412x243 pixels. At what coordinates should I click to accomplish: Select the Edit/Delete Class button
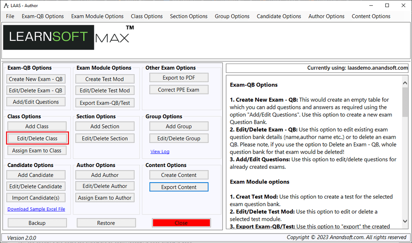37,139
